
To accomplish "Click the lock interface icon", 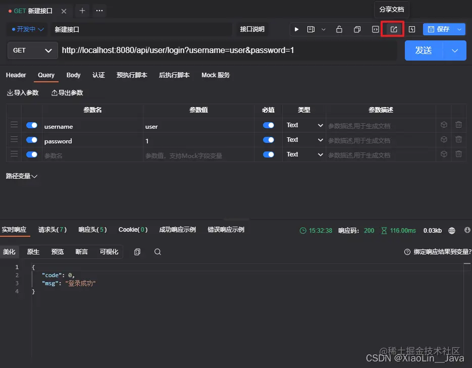I will [339, 29].
